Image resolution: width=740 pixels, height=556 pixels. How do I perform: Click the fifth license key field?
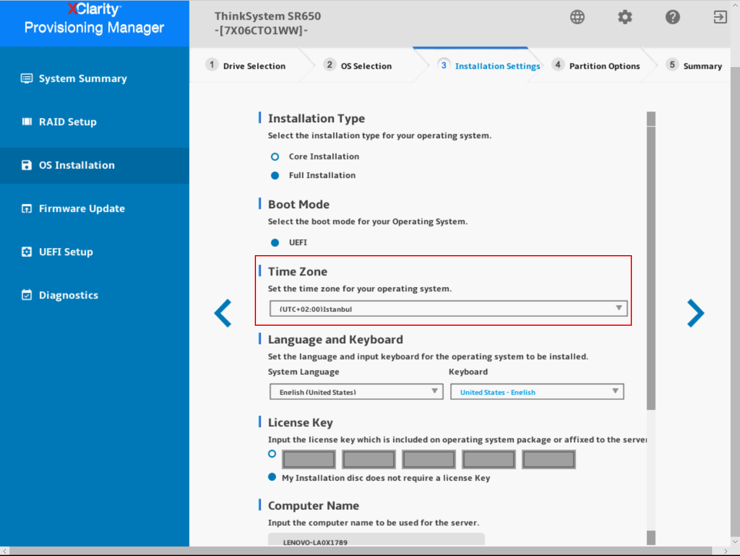pyautogui.click(x=549, y=460)
